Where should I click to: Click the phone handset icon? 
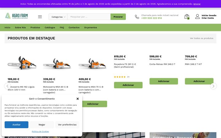(137, 17)
